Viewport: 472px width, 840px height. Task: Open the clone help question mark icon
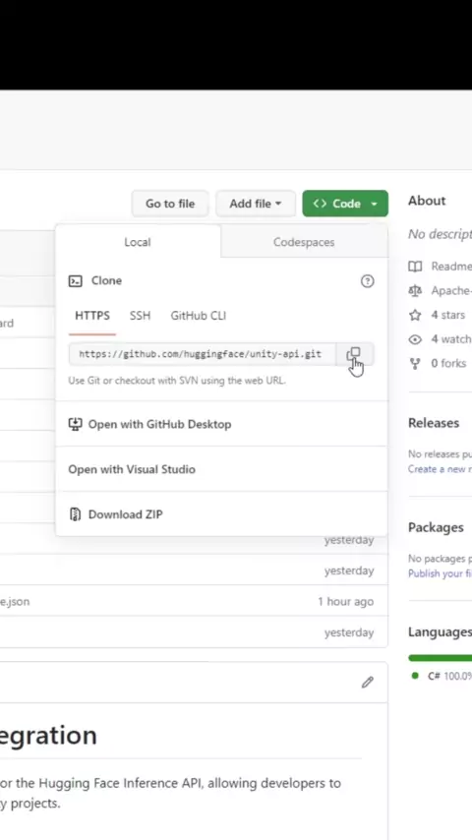tap(367, 281)
